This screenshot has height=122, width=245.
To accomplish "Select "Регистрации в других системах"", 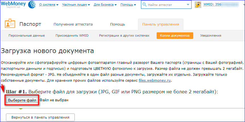I will coord(124,35).
